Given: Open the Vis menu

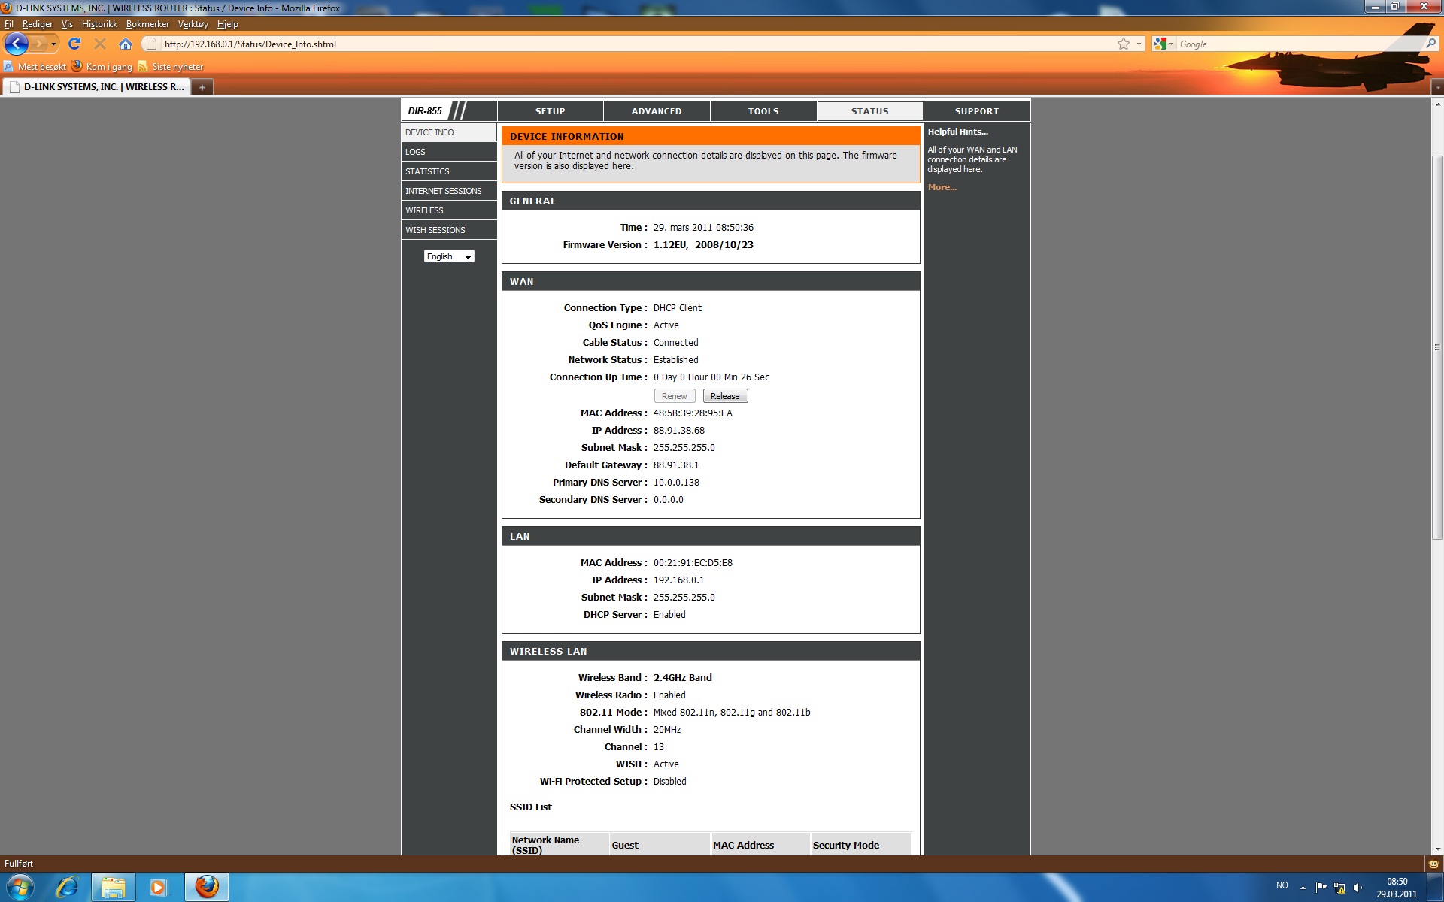Looking at the screenshot, I should pyautogui.click(x=67, y=24).
